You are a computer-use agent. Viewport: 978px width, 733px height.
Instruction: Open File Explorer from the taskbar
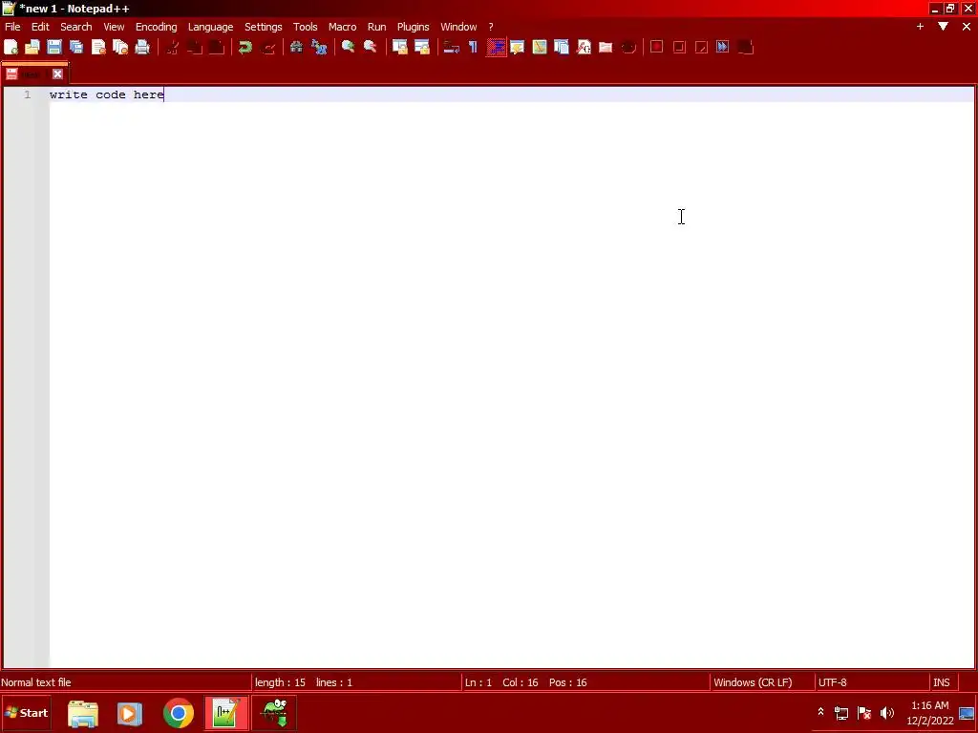(x=83, y=713)
